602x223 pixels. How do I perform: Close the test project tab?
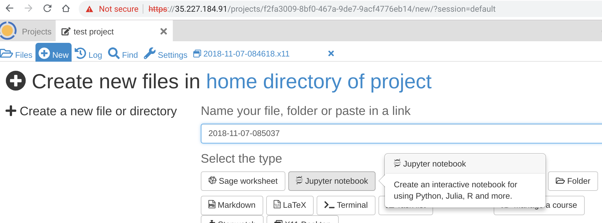[x=164, y=31]
